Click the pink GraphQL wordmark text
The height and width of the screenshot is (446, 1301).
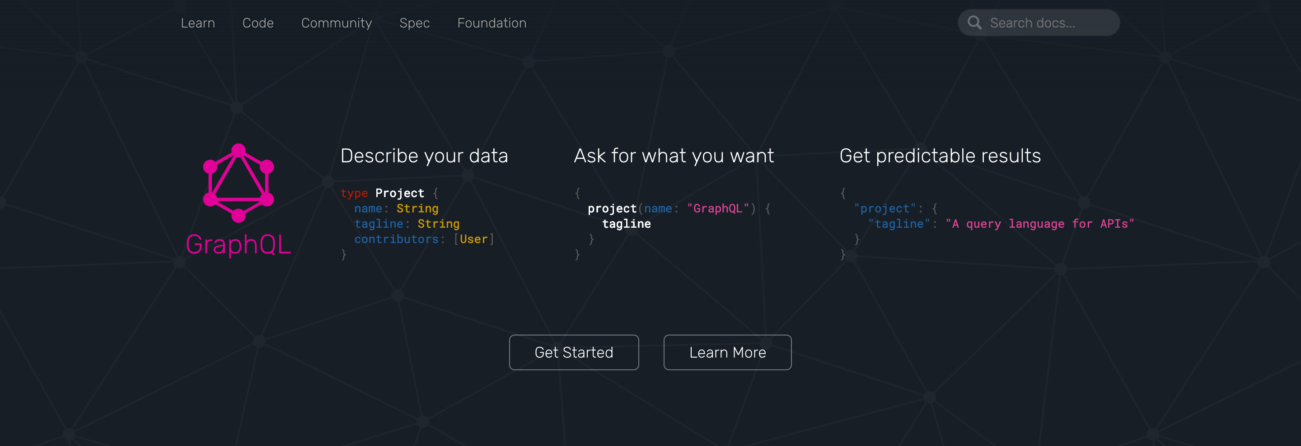(x=239, y=245)
